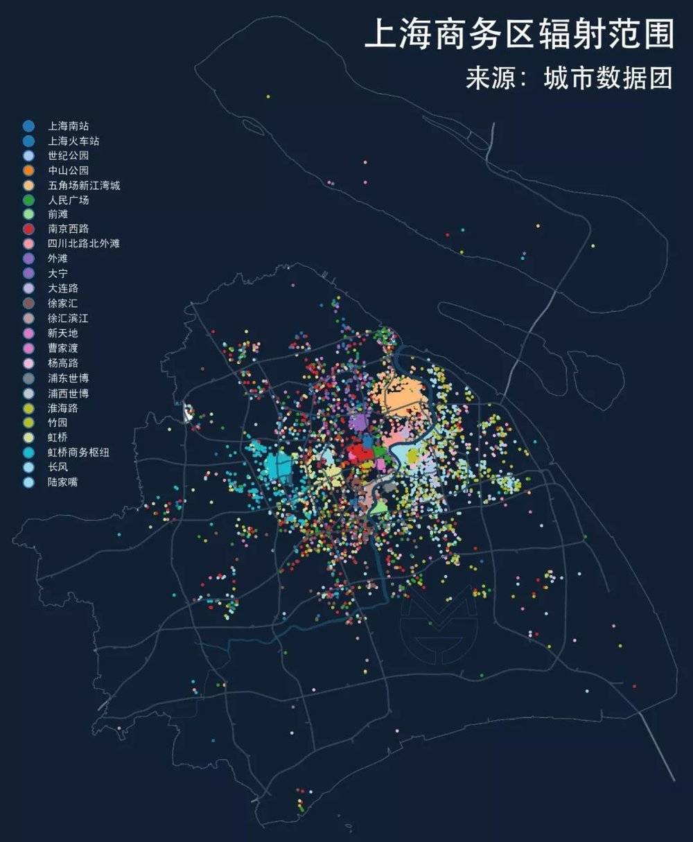Click the 大宁 legend label

click(58, 274)
